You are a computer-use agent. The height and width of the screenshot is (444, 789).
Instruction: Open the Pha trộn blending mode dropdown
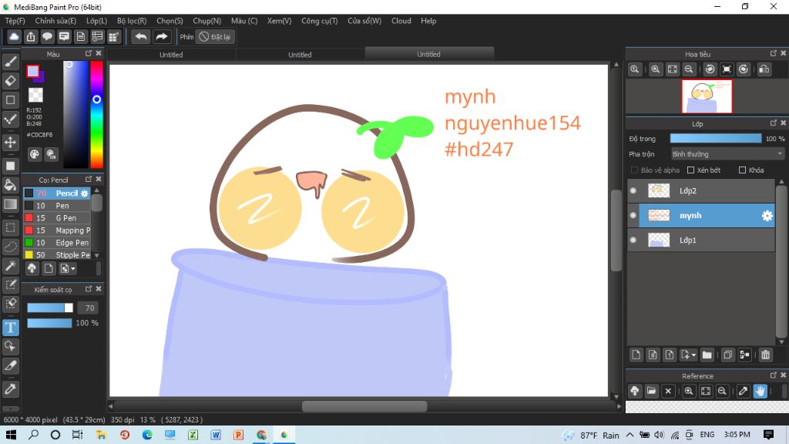click(727, 154)
